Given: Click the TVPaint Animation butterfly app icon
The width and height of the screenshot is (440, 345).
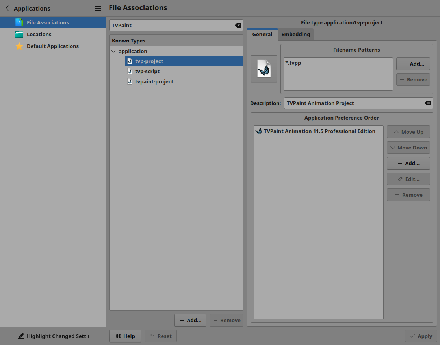Looking at the screenshot, I should pyautogui.click(x=259, y=131).
